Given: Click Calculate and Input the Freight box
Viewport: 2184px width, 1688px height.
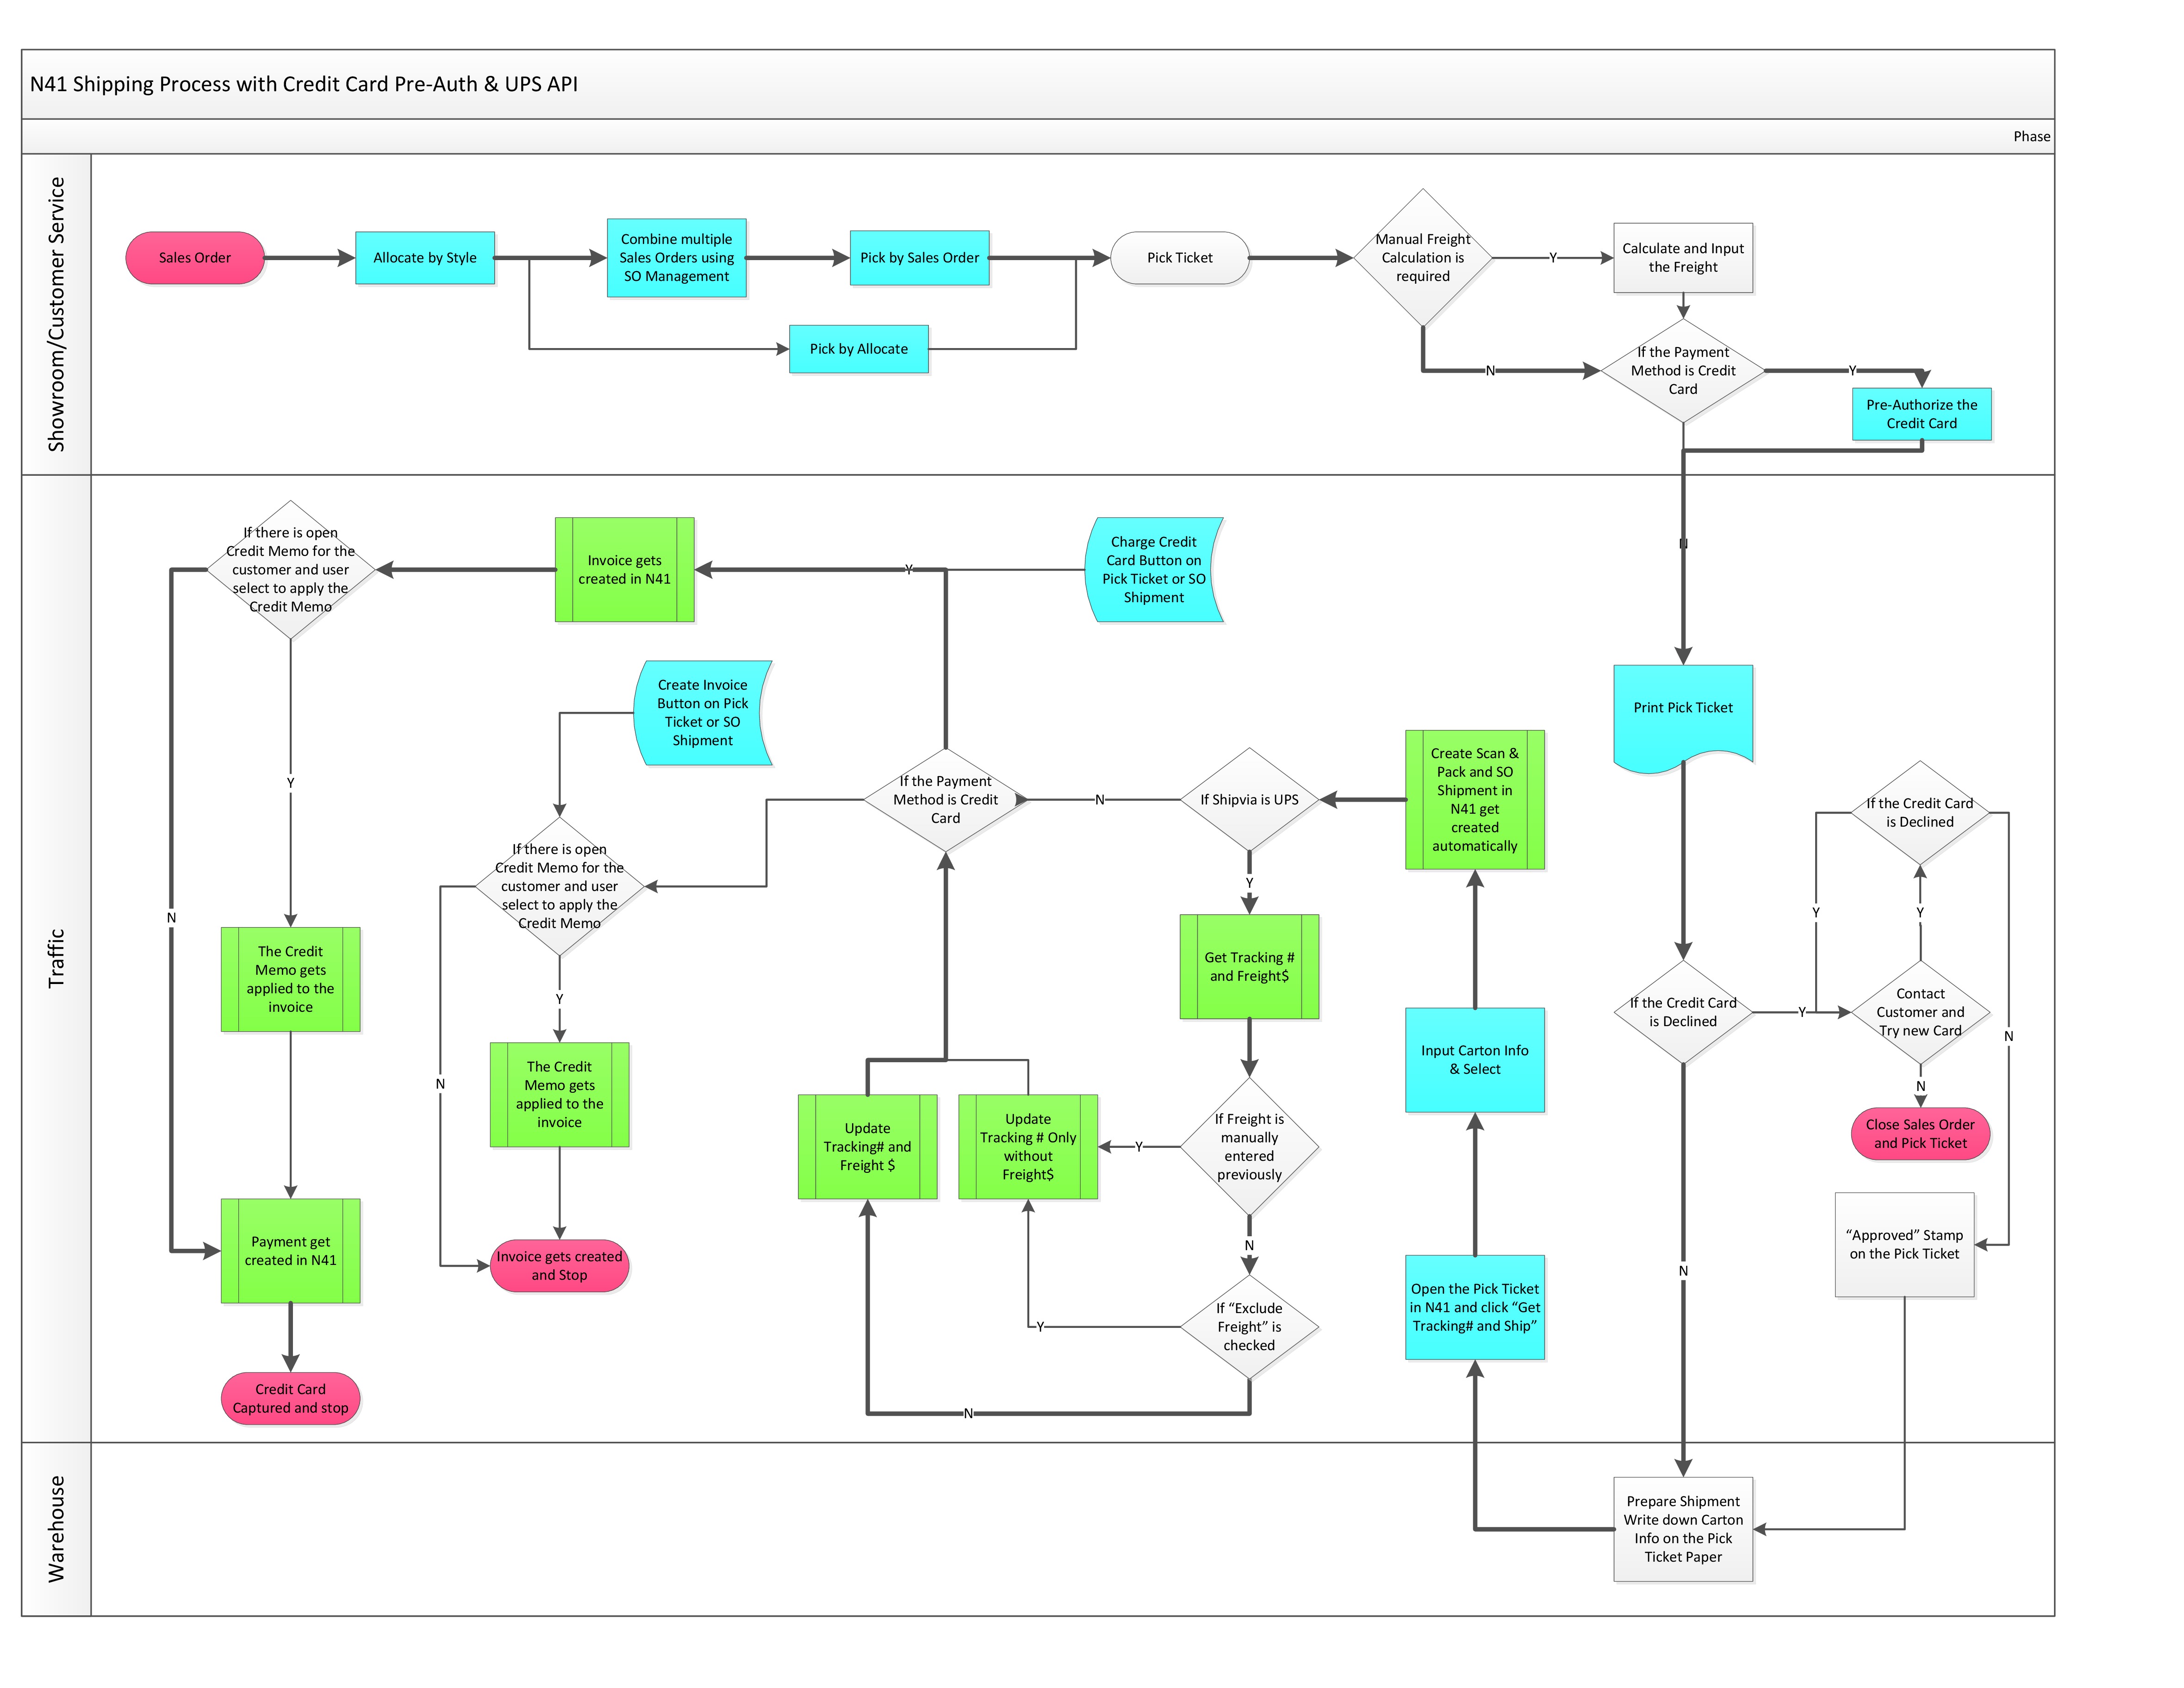Looking at the screenshot, I should point(1683,258).
